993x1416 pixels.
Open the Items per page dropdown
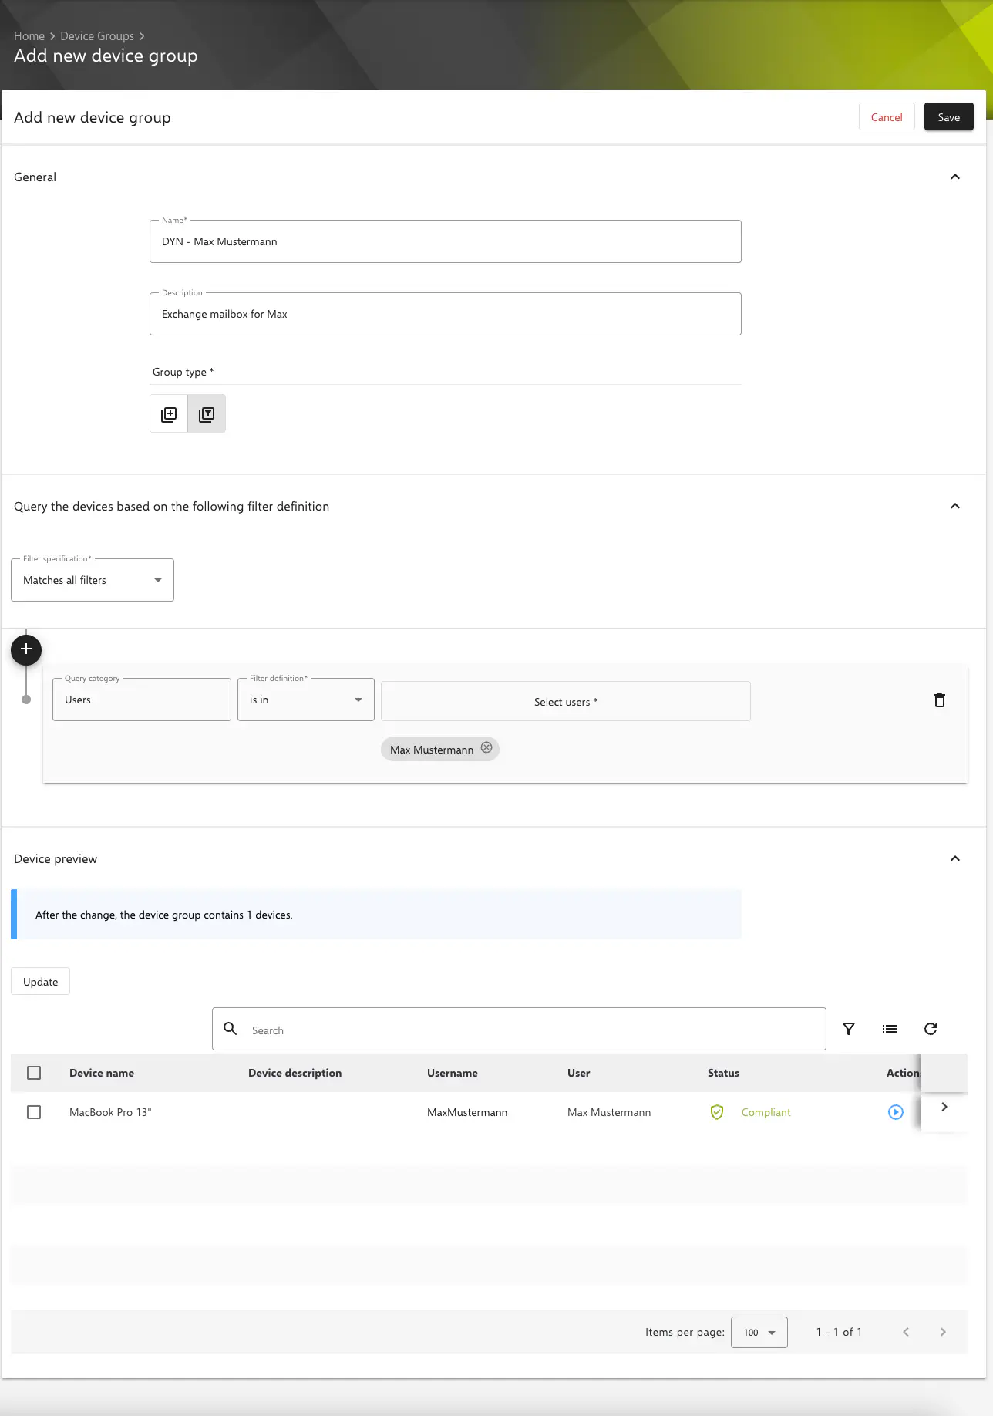tap(759, 1332)
